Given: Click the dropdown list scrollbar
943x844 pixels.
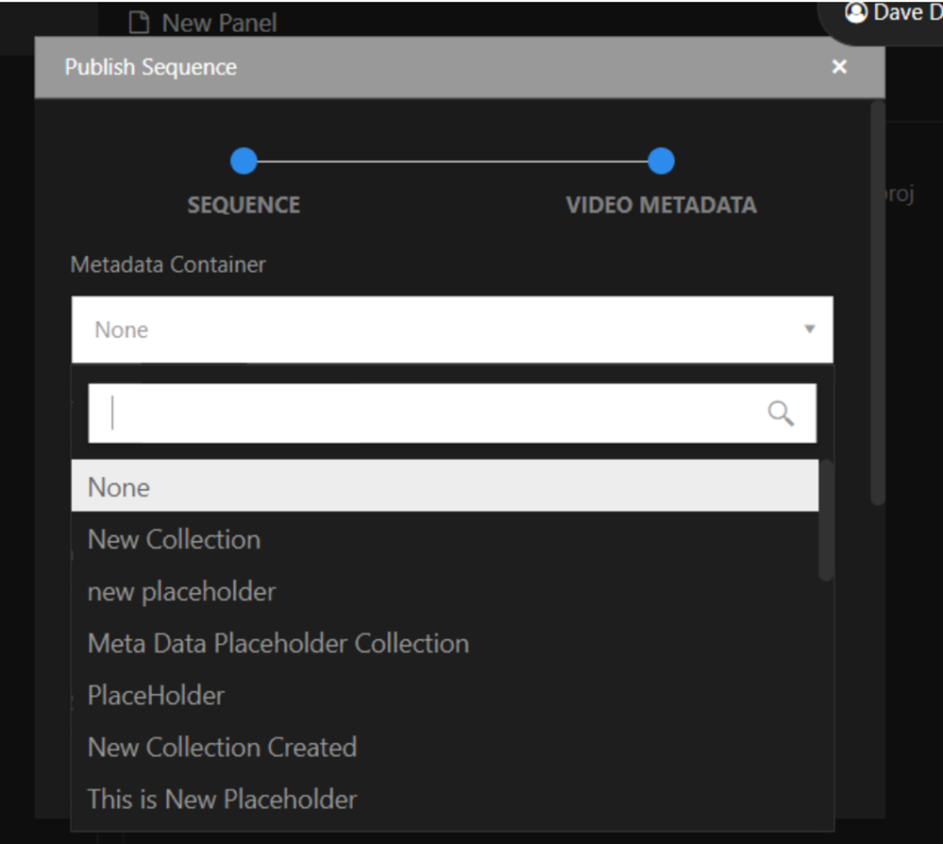Looking at the screenshot, I should point(826,520).
